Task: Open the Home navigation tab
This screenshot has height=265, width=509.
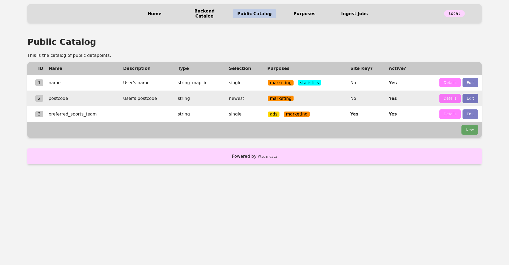Action: [x=154, y=14]
